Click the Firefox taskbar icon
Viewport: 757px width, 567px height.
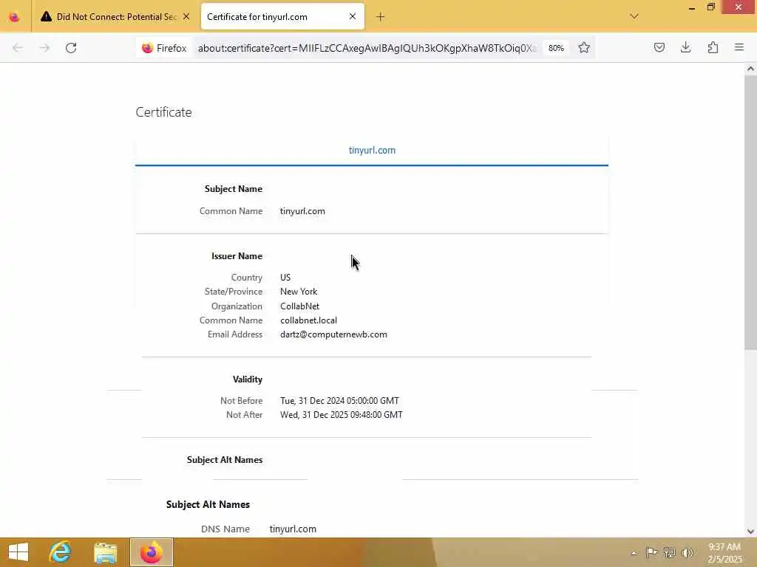151,552
